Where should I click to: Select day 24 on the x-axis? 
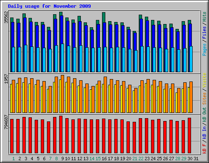coord(153,159)
